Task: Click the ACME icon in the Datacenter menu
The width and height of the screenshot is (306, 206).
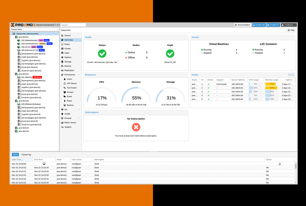Action: tap(62, 114)
